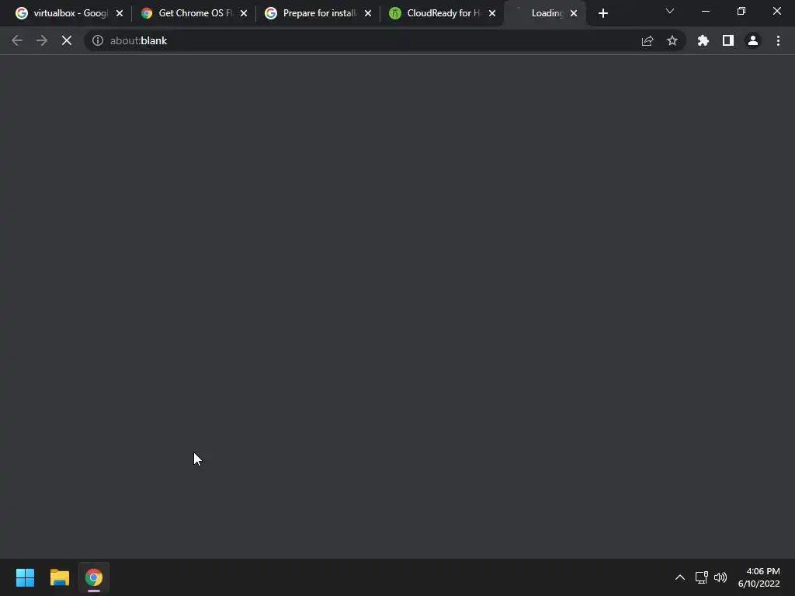This screenshot has width=795, height=596.
Task: Restore down the Chrome window
Action: [741, 11]
